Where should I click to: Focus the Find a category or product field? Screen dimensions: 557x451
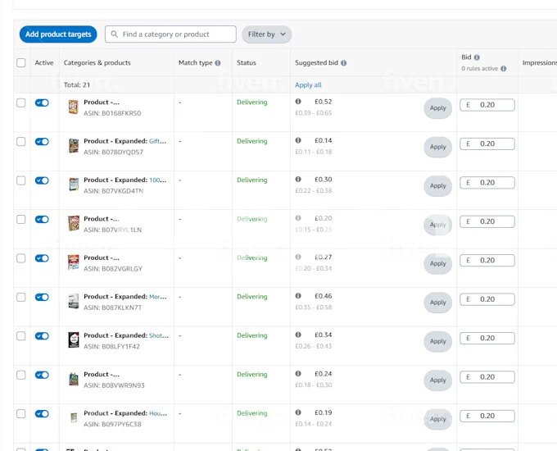[x=176, y=34]
